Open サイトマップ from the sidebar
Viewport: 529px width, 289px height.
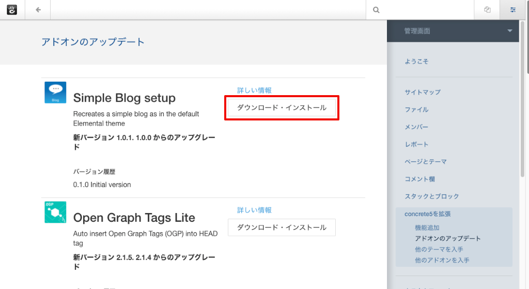423,92
